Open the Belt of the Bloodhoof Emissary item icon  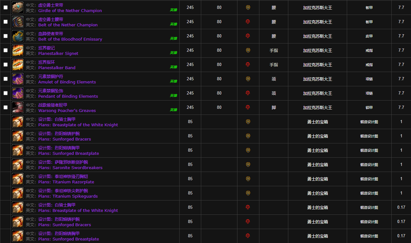[18, 36]
